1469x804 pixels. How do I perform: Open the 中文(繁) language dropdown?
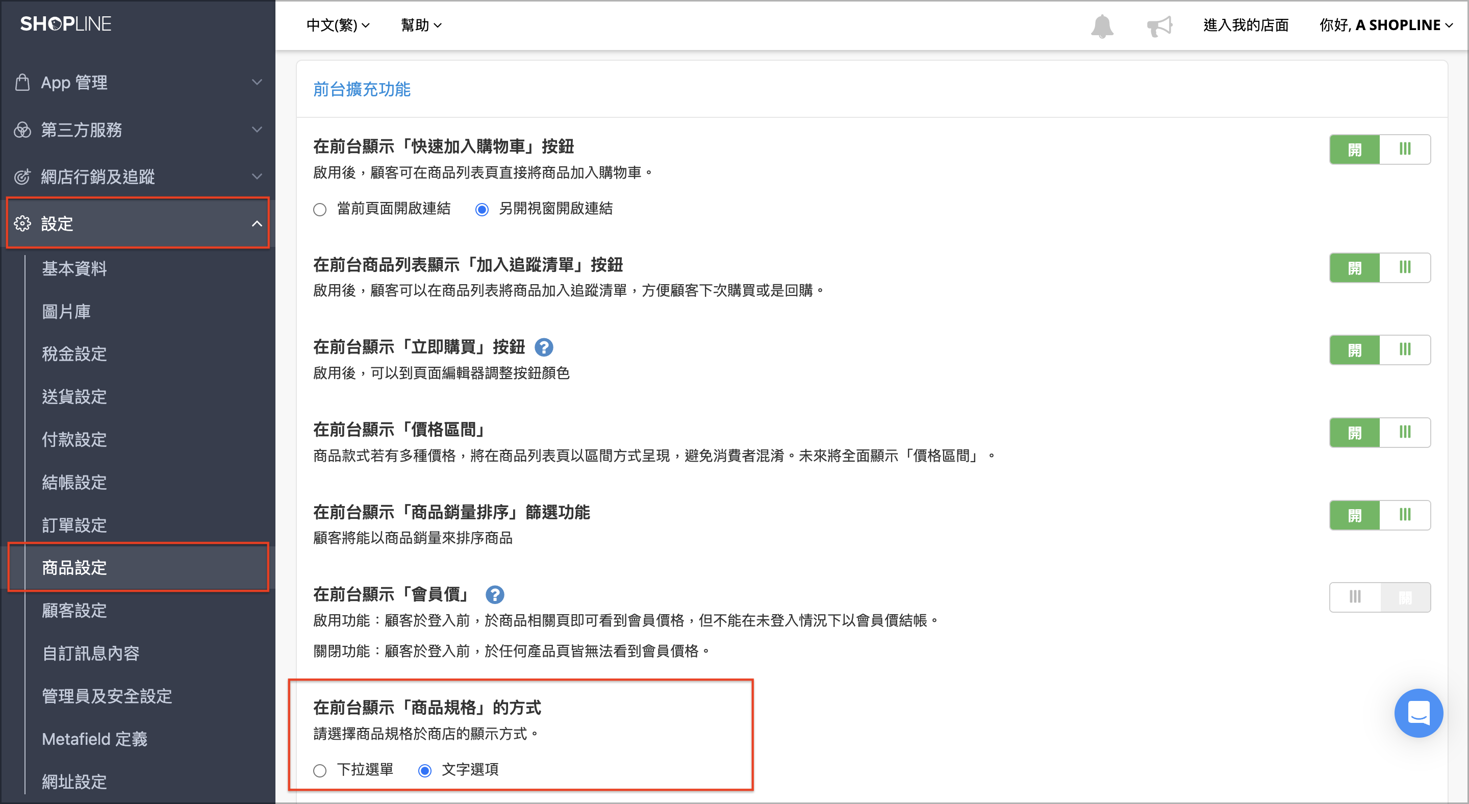coord(338,25)
